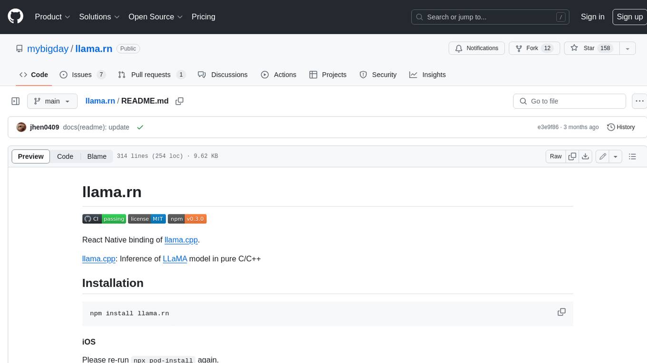Viewport: 647px width, 363px height.
Task: Click the Notifications bell button
Action: click(477, 48)
